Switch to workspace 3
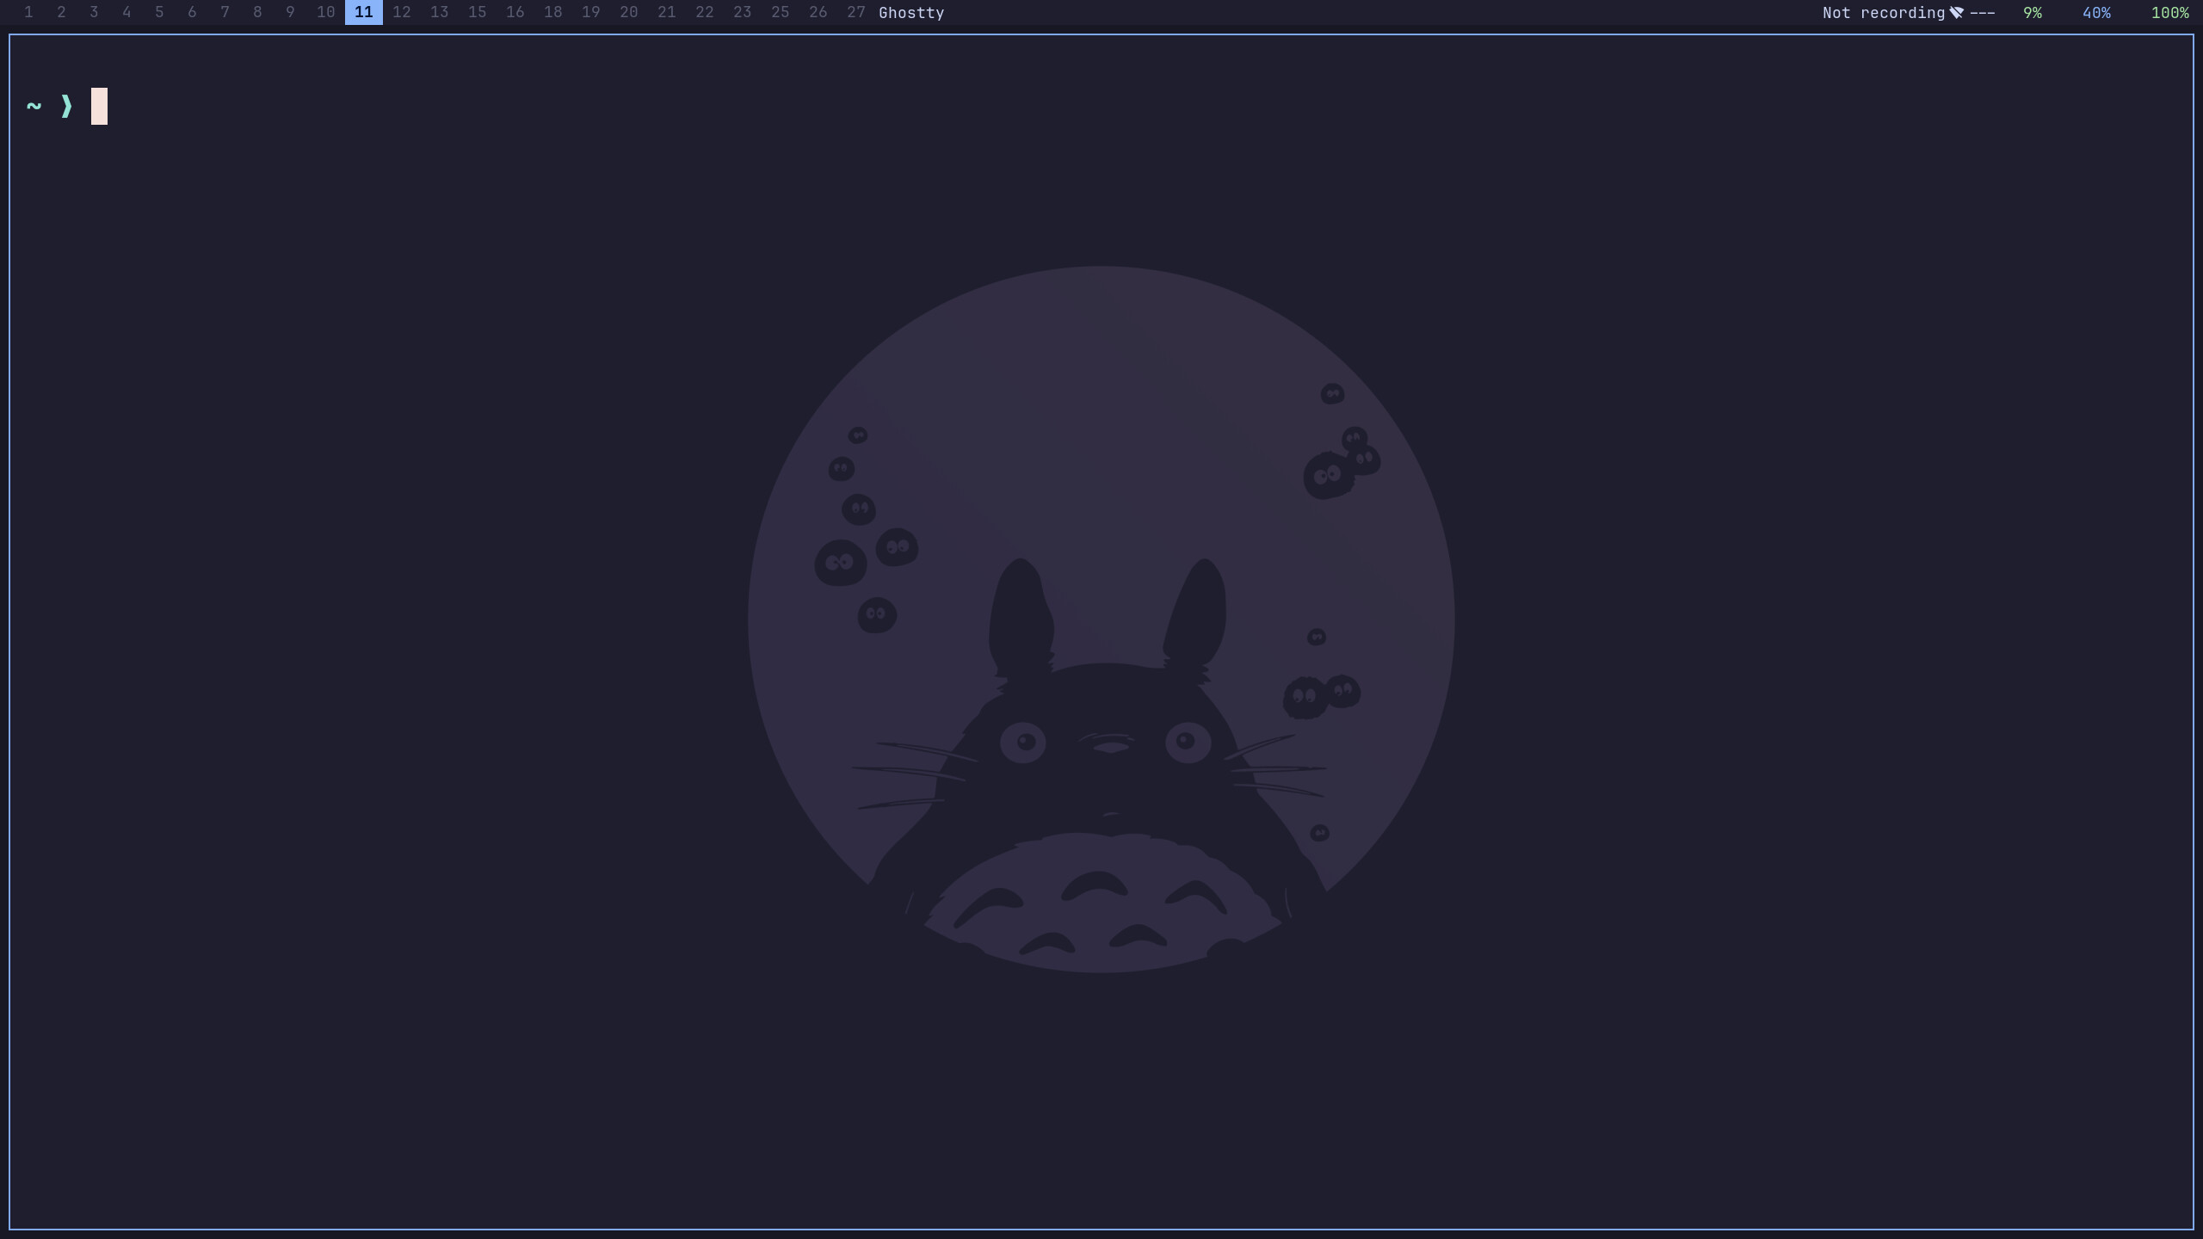The image size is (2203, 1239). (94, 12)
